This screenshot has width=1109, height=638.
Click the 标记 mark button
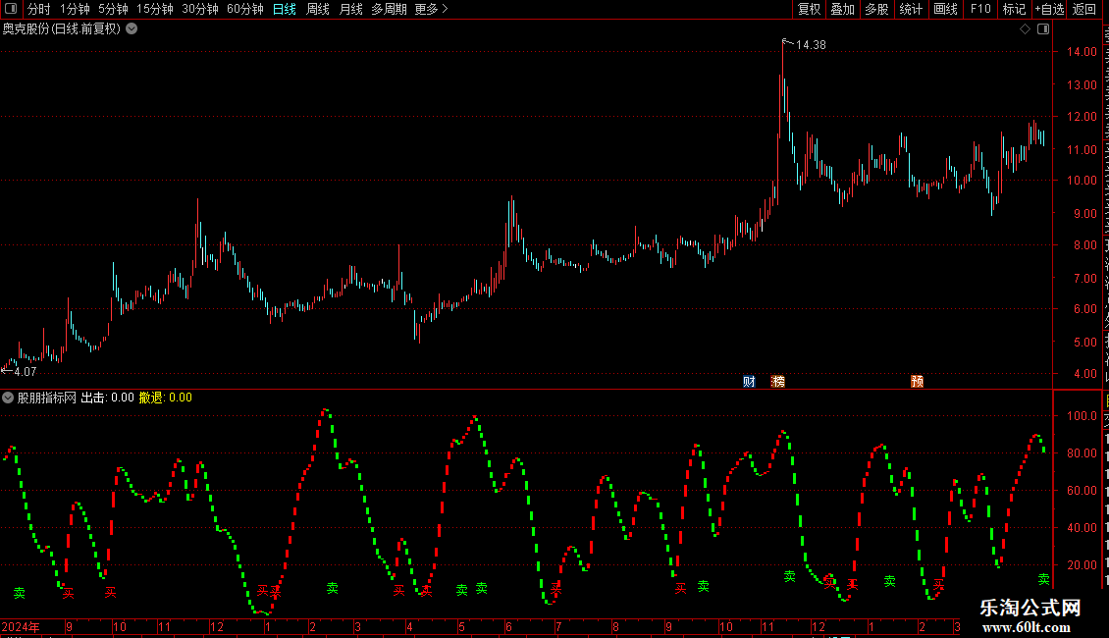(1014, 9)
